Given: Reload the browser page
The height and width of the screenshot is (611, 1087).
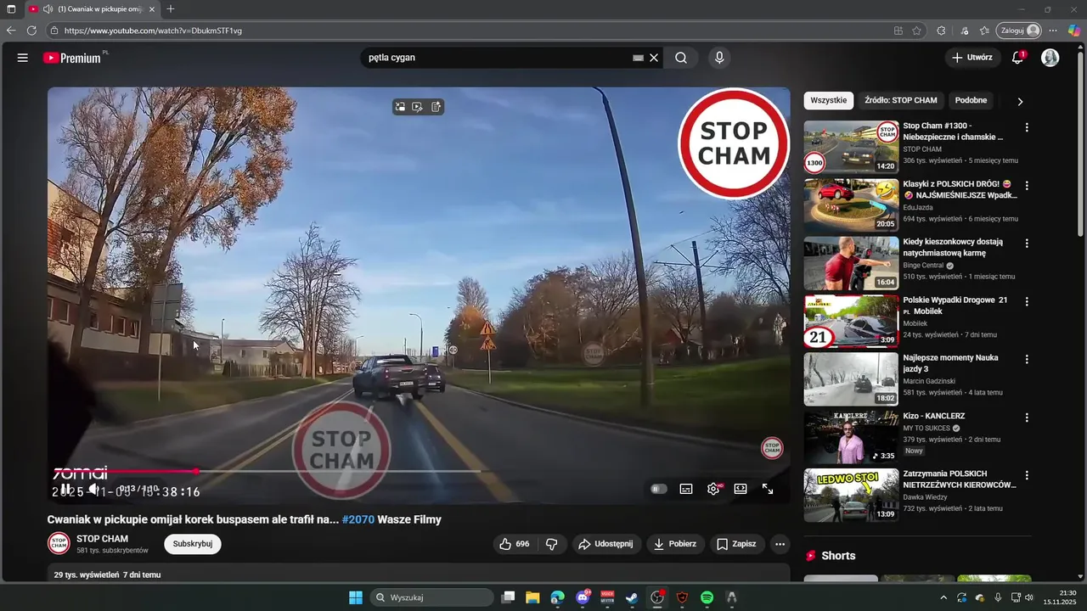Looking at the screenshot, I should [x=31, y=31].
